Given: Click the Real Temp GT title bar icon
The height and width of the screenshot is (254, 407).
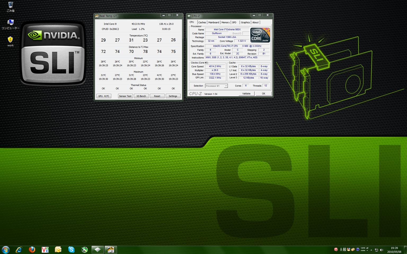Looking at the screenshot, I should [x=96, y=16].
